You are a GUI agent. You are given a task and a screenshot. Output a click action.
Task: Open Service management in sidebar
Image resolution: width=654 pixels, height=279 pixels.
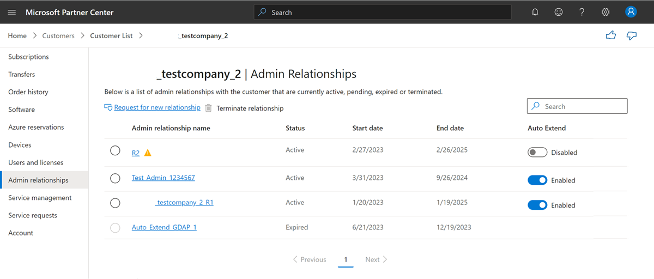click(40, 198)
